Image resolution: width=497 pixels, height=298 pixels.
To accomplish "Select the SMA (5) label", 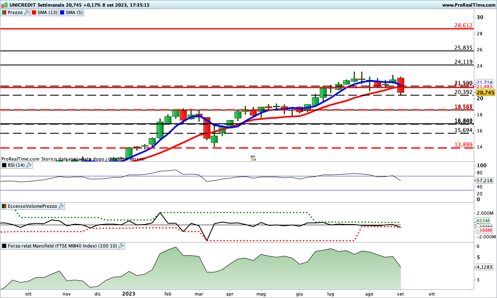I will point(75,12).
